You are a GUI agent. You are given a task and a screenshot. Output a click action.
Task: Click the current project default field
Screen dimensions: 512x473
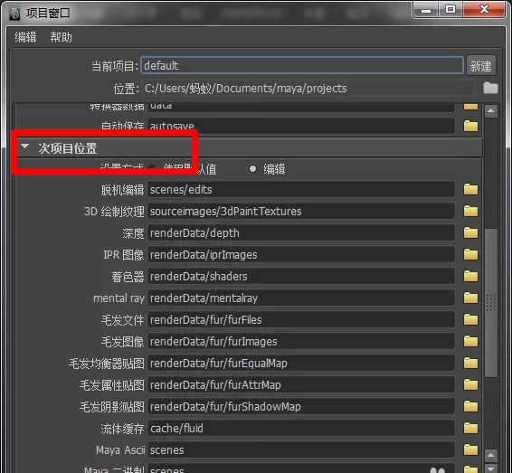302,66
